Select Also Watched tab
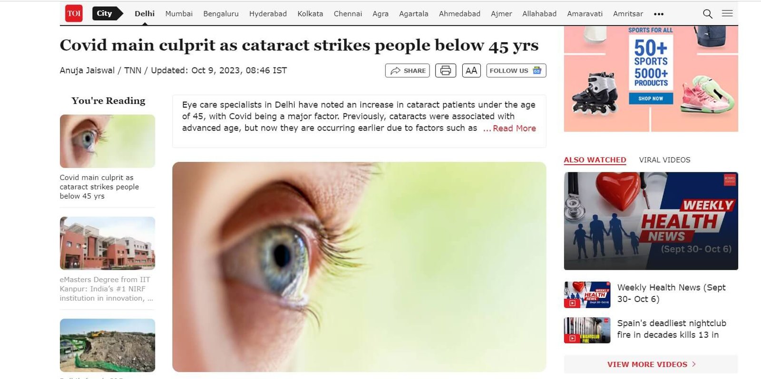The width and height of the screenshot is (761, 379). click(595, 160)
